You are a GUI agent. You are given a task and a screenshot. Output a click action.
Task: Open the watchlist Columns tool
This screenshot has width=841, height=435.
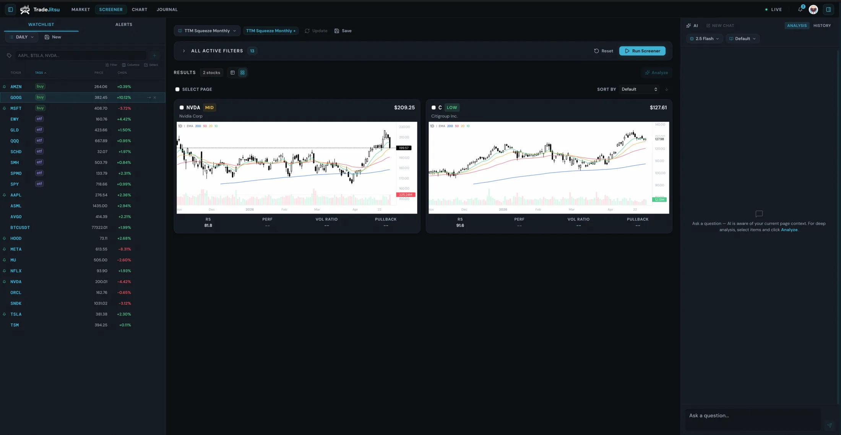click(131, 65)
